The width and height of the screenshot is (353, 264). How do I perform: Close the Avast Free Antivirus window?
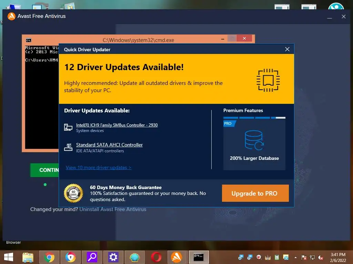pos(344,16)
